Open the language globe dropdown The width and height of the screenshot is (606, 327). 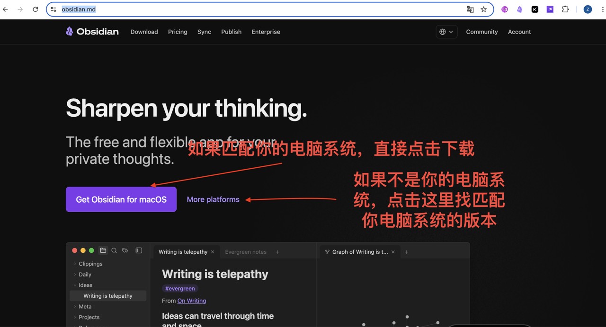tap(446, 32)
